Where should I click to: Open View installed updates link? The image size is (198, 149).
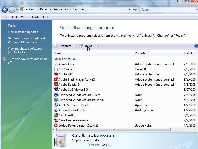click(23, 32)
